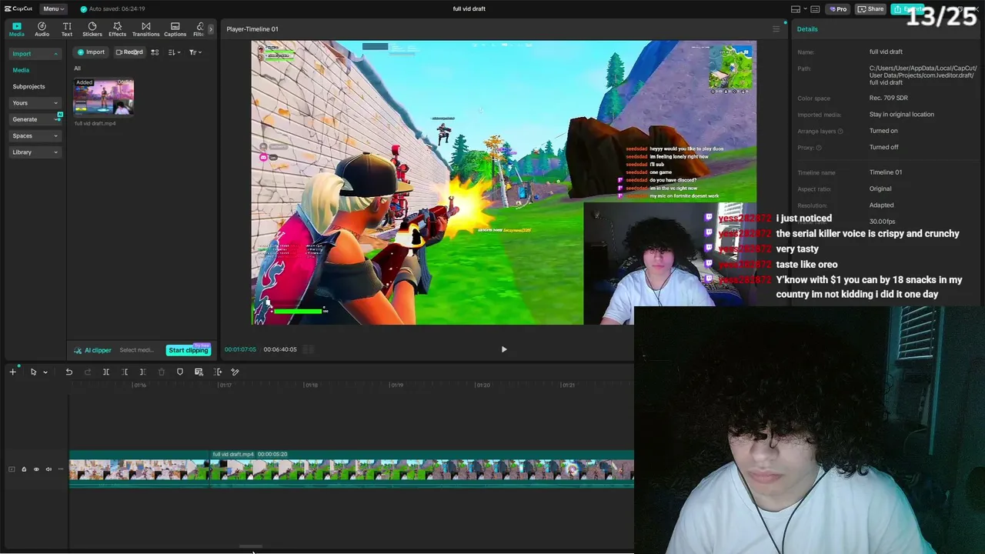The width and height of the screenshot is (985, 554).
Task: Open more options for the video track
Action: tap(61, 469)
